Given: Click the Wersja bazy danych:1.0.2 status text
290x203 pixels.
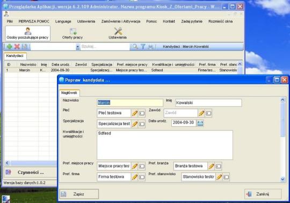Looking at the screenshot, I should (24, 183).
